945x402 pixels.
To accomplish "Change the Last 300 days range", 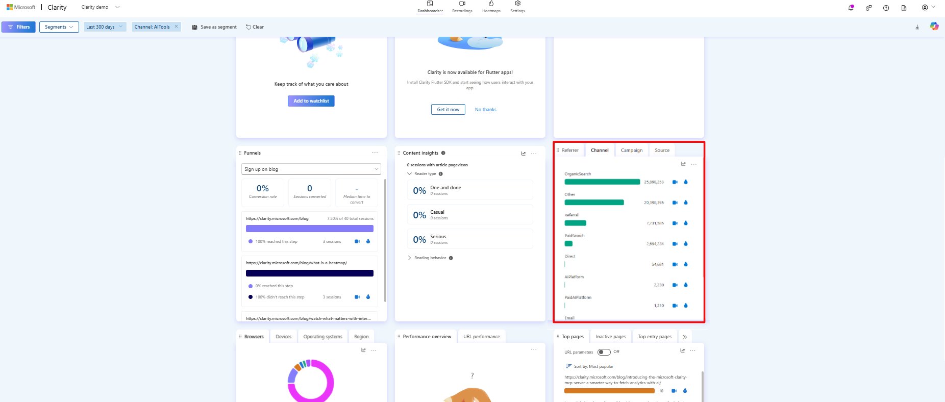I will 105,27.
